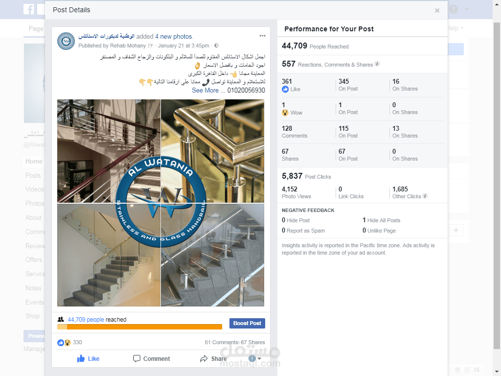501x376 pixels.
Task: Open the gold handrail photo
Action: click(212, 151)
